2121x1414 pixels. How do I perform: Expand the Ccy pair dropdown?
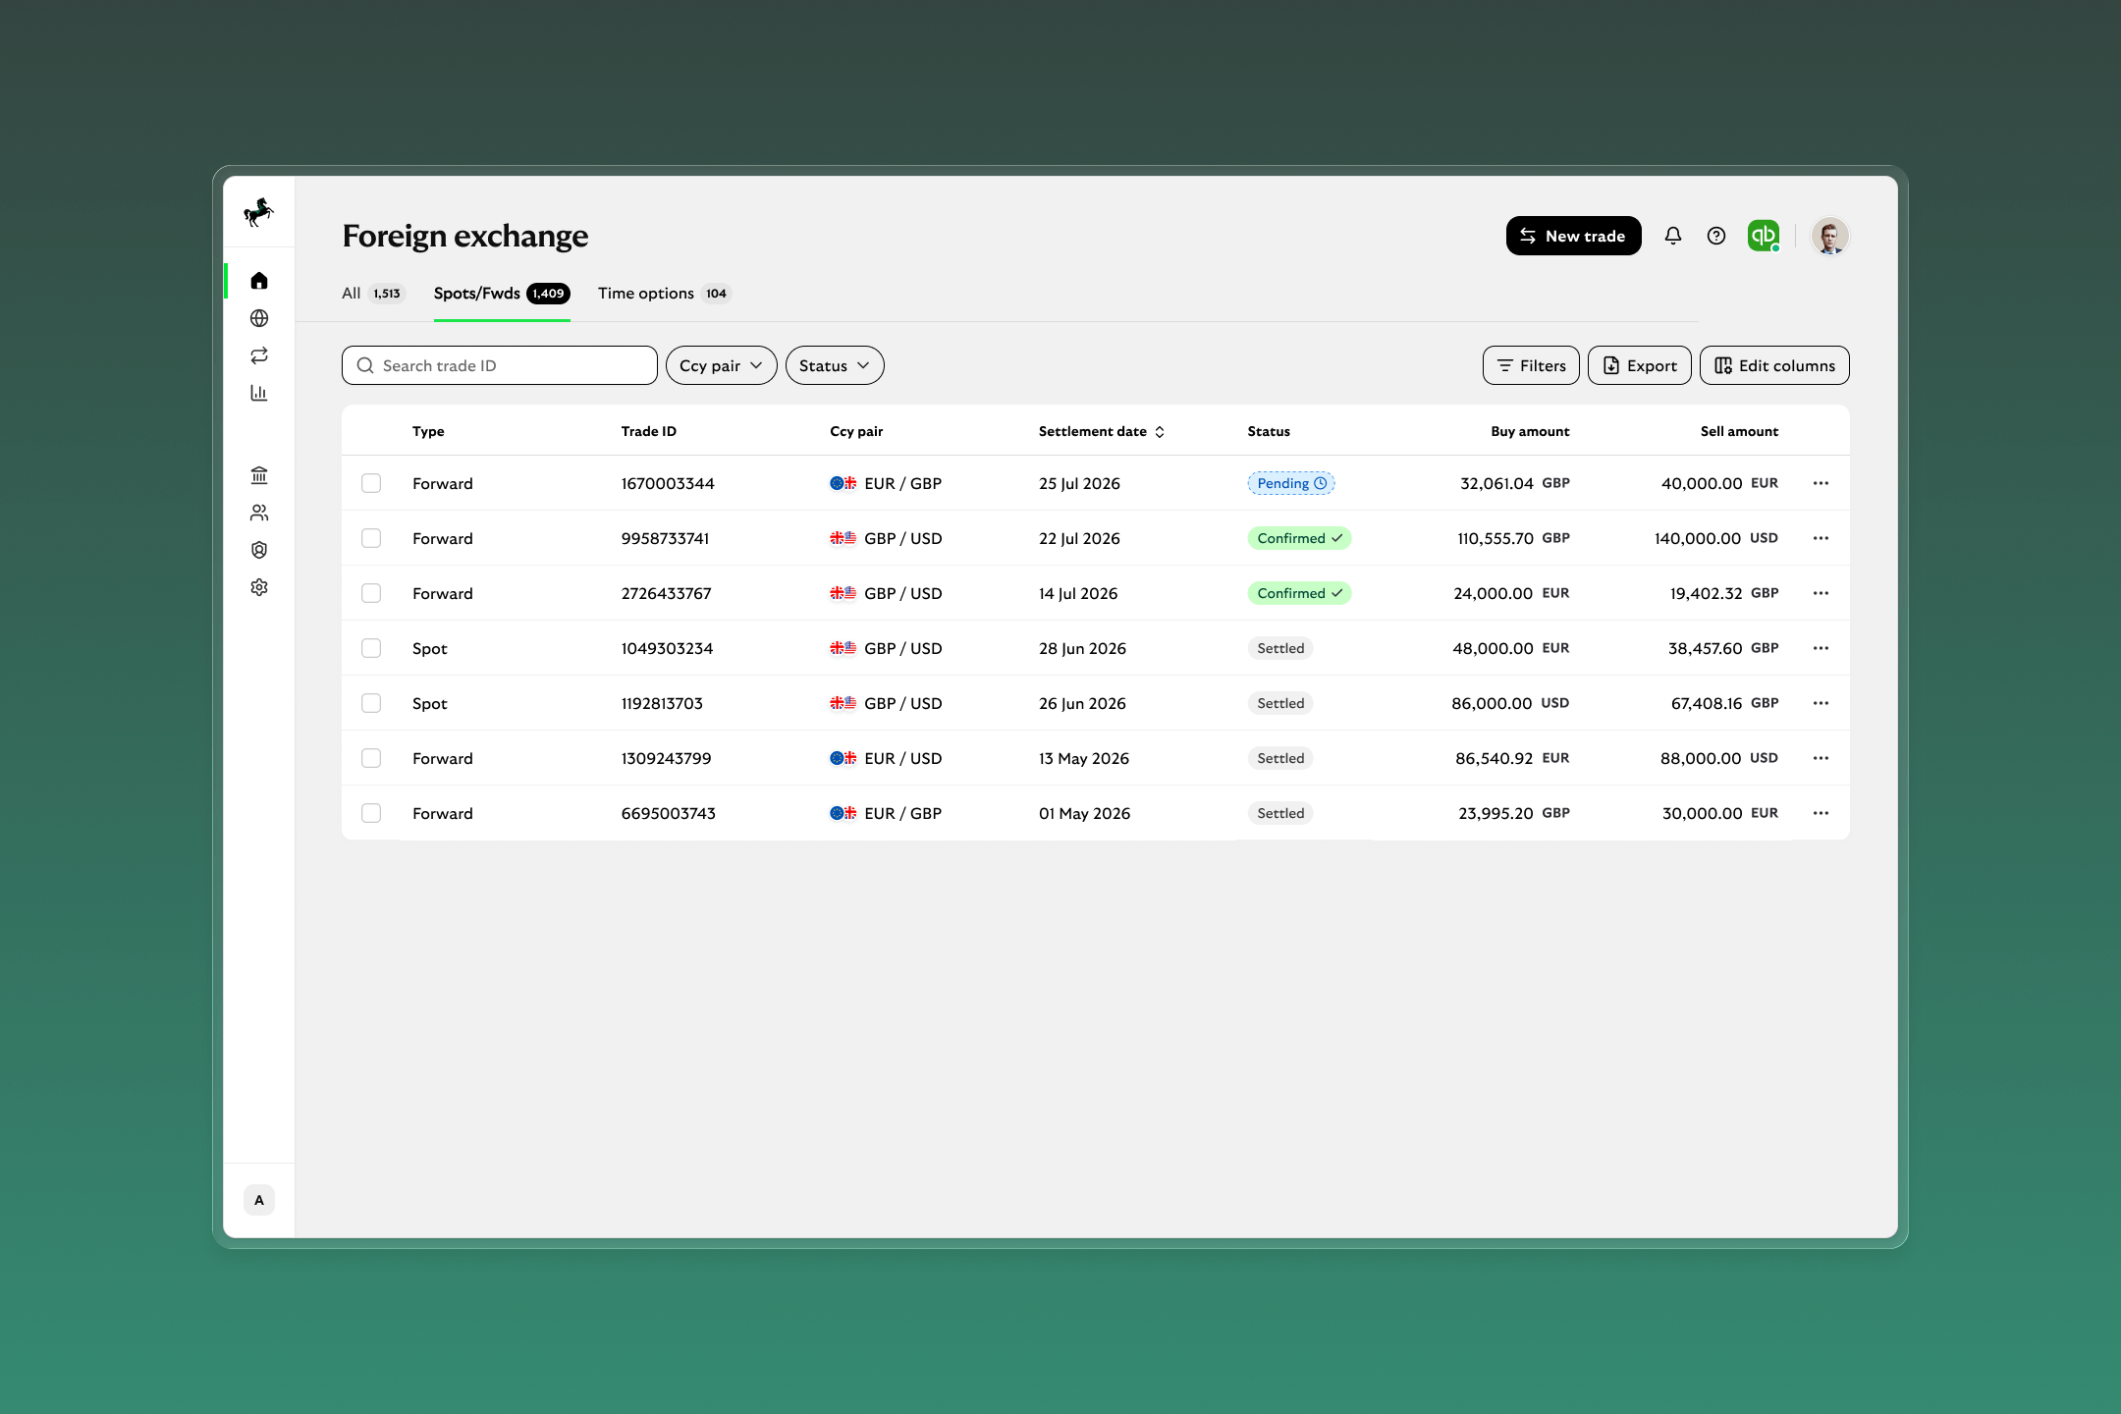721,365
